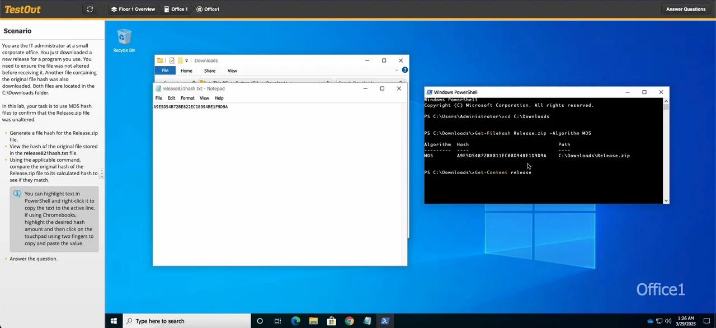716x328 pixels.
Task: Open the Edit menu in Notepad
Action: pyautogui.click(x=171, y=97)
